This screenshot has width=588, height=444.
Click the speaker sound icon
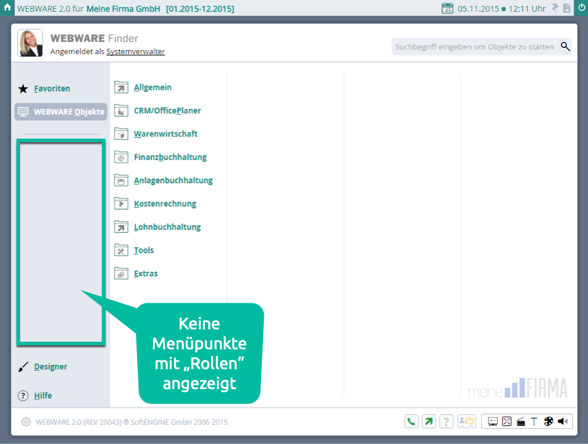(563, 421)
